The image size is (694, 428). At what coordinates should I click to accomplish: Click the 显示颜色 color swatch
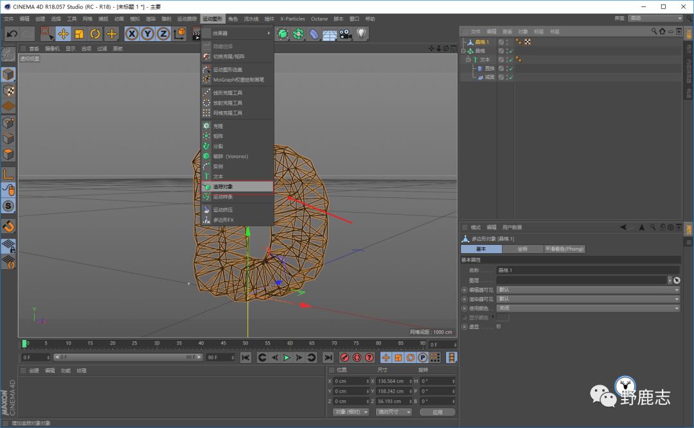tap(503, 317)
